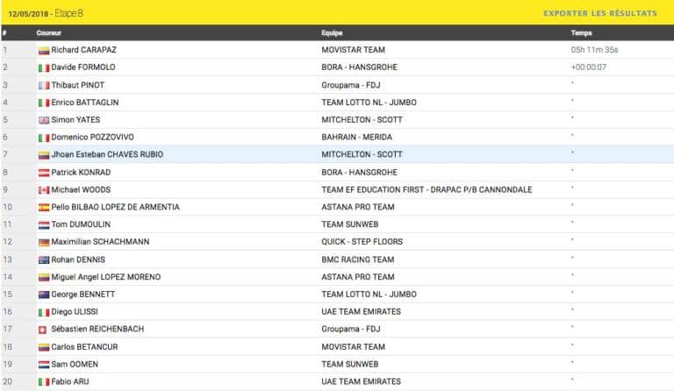Select rider name Simon YATES
This screenshot has height=391, width=674.
coord(75,120)
